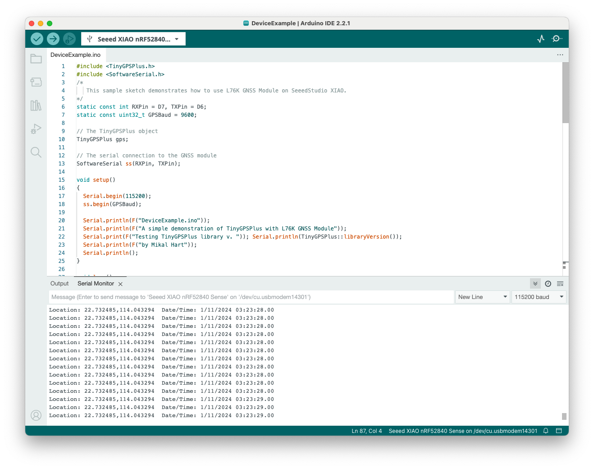Start debugging with the debug toolbar button
The width and height of the screenshot is (594, 469).
69,39
